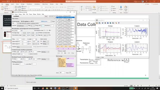Toggle grid icon in plot window toolbar
Image resolution: width=160 pixels, height=90 pixels.
coord(105,23)
